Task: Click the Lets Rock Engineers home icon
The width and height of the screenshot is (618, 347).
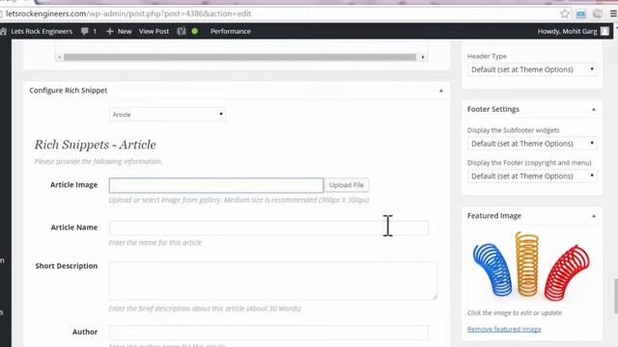Action: coord(4,32)
